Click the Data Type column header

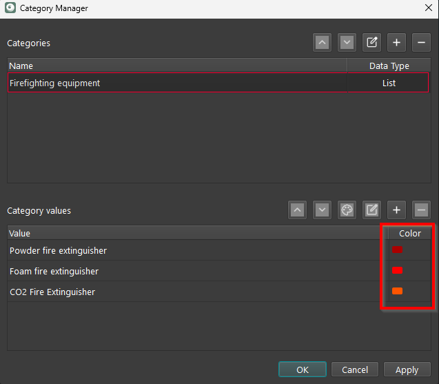[x=389, y=66]
